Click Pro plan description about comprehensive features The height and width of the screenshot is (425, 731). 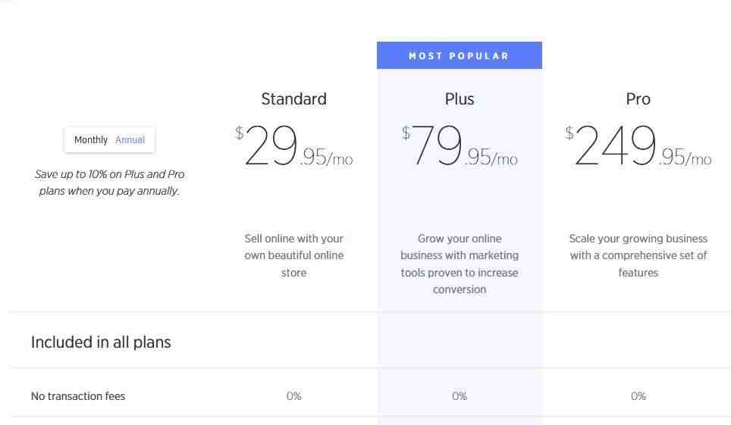[x=638, y=255]
